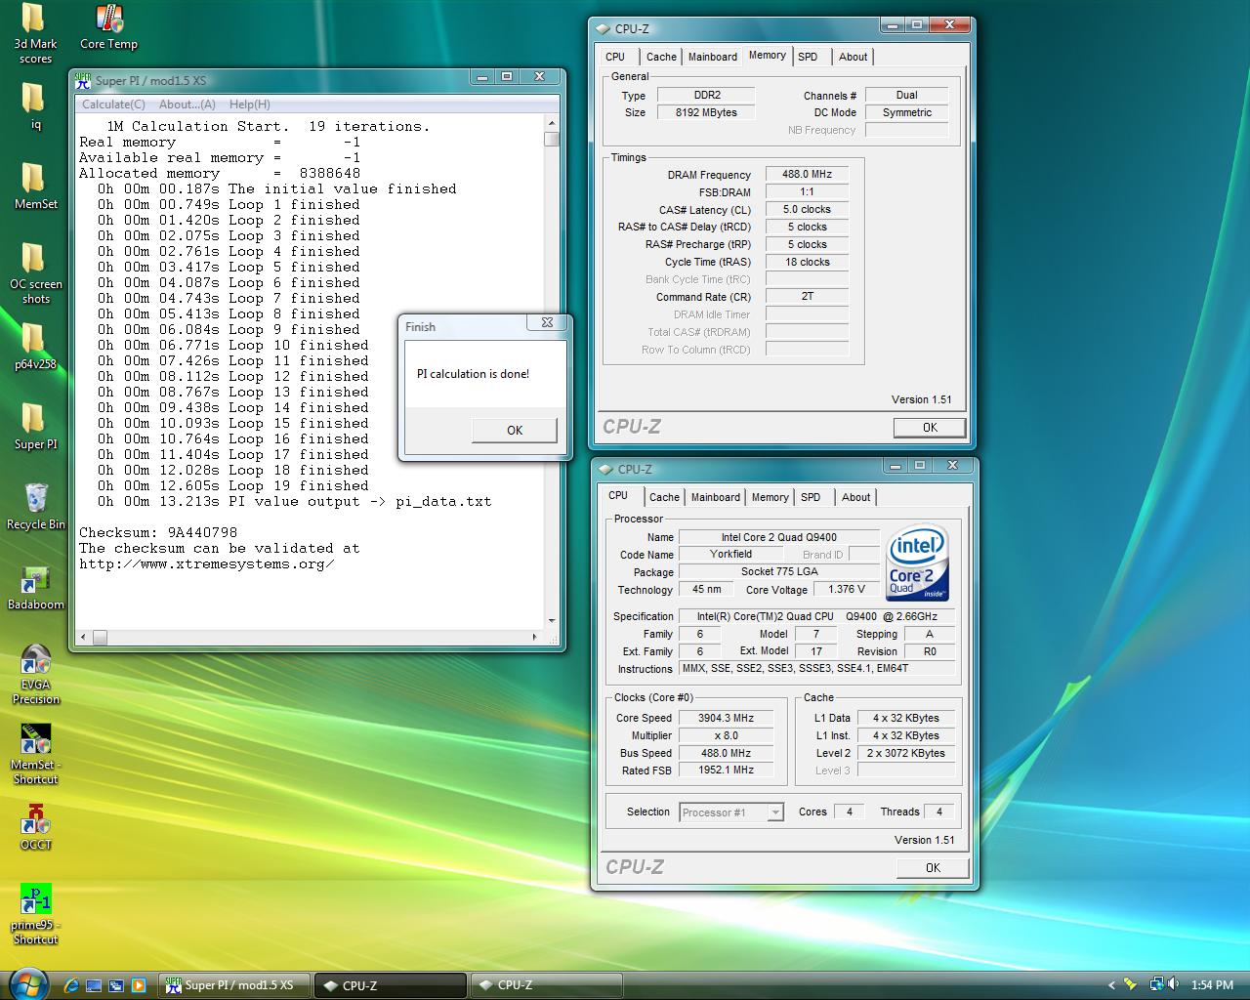This screenshot has height=1000, width=1250.
Task: Open the OC screen shots folder
Action: 35,273
